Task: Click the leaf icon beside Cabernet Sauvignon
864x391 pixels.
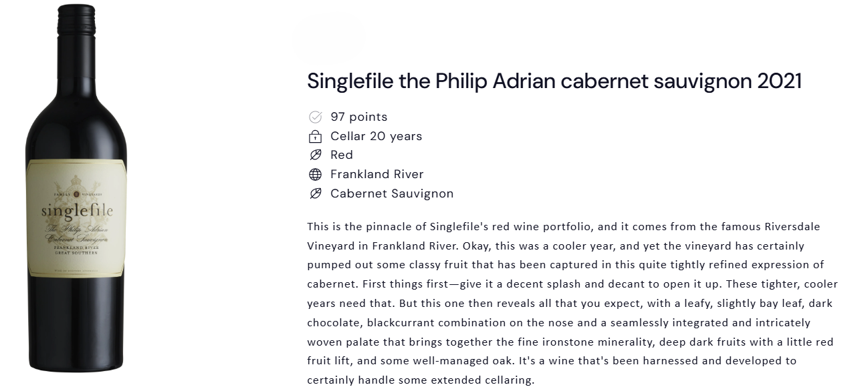Action: pyautogui.click(x=315, y=194)
